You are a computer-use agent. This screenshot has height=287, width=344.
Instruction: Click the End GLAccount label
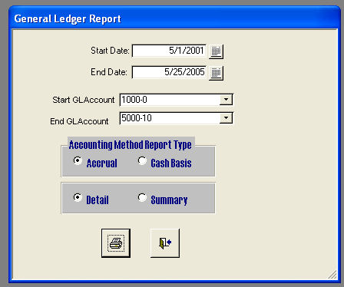[79, 121]
